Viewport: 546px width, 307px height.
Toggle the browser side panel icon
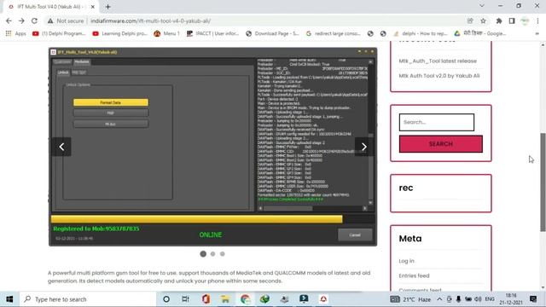[x=512, y=20]
